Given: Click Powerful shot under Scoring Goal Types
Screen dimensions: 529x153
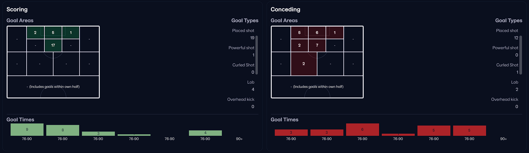Looking at the screenshot, I should (241, 48).
